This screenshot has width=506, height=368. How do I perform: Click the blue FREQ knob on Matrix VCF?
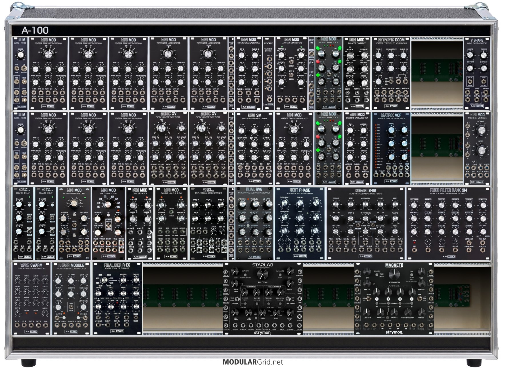[391, 130]
